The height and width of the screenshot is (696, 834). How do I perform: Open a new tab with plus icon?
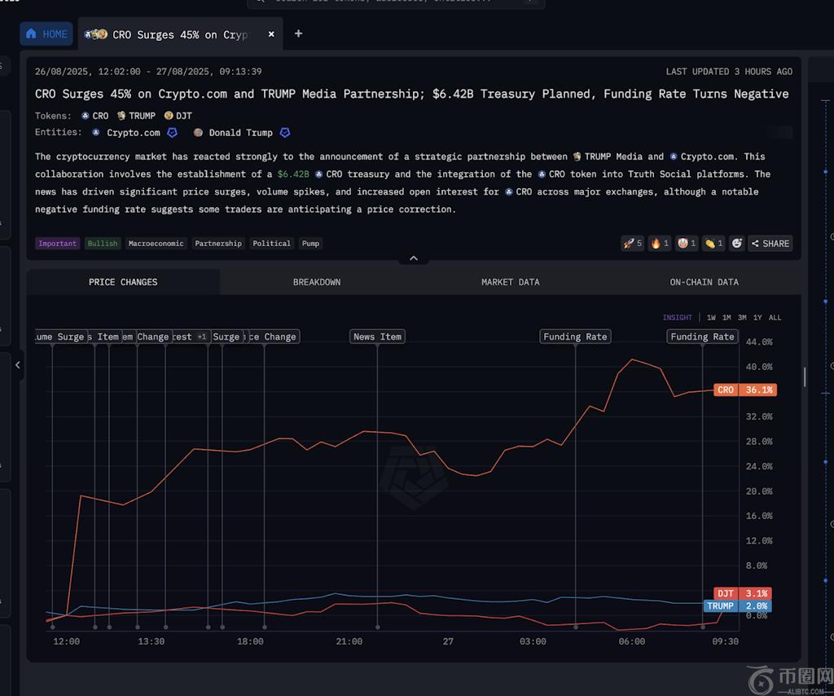pos(298,33)
